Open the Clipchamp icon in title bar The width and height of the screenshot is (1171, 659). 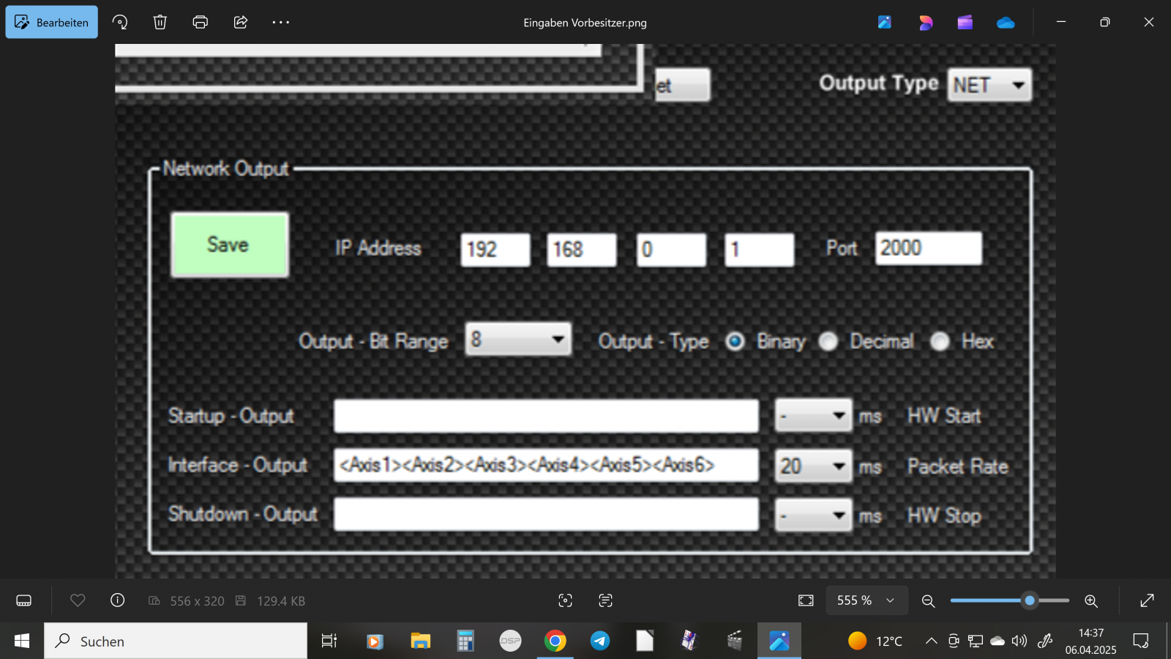click(965, 22)
